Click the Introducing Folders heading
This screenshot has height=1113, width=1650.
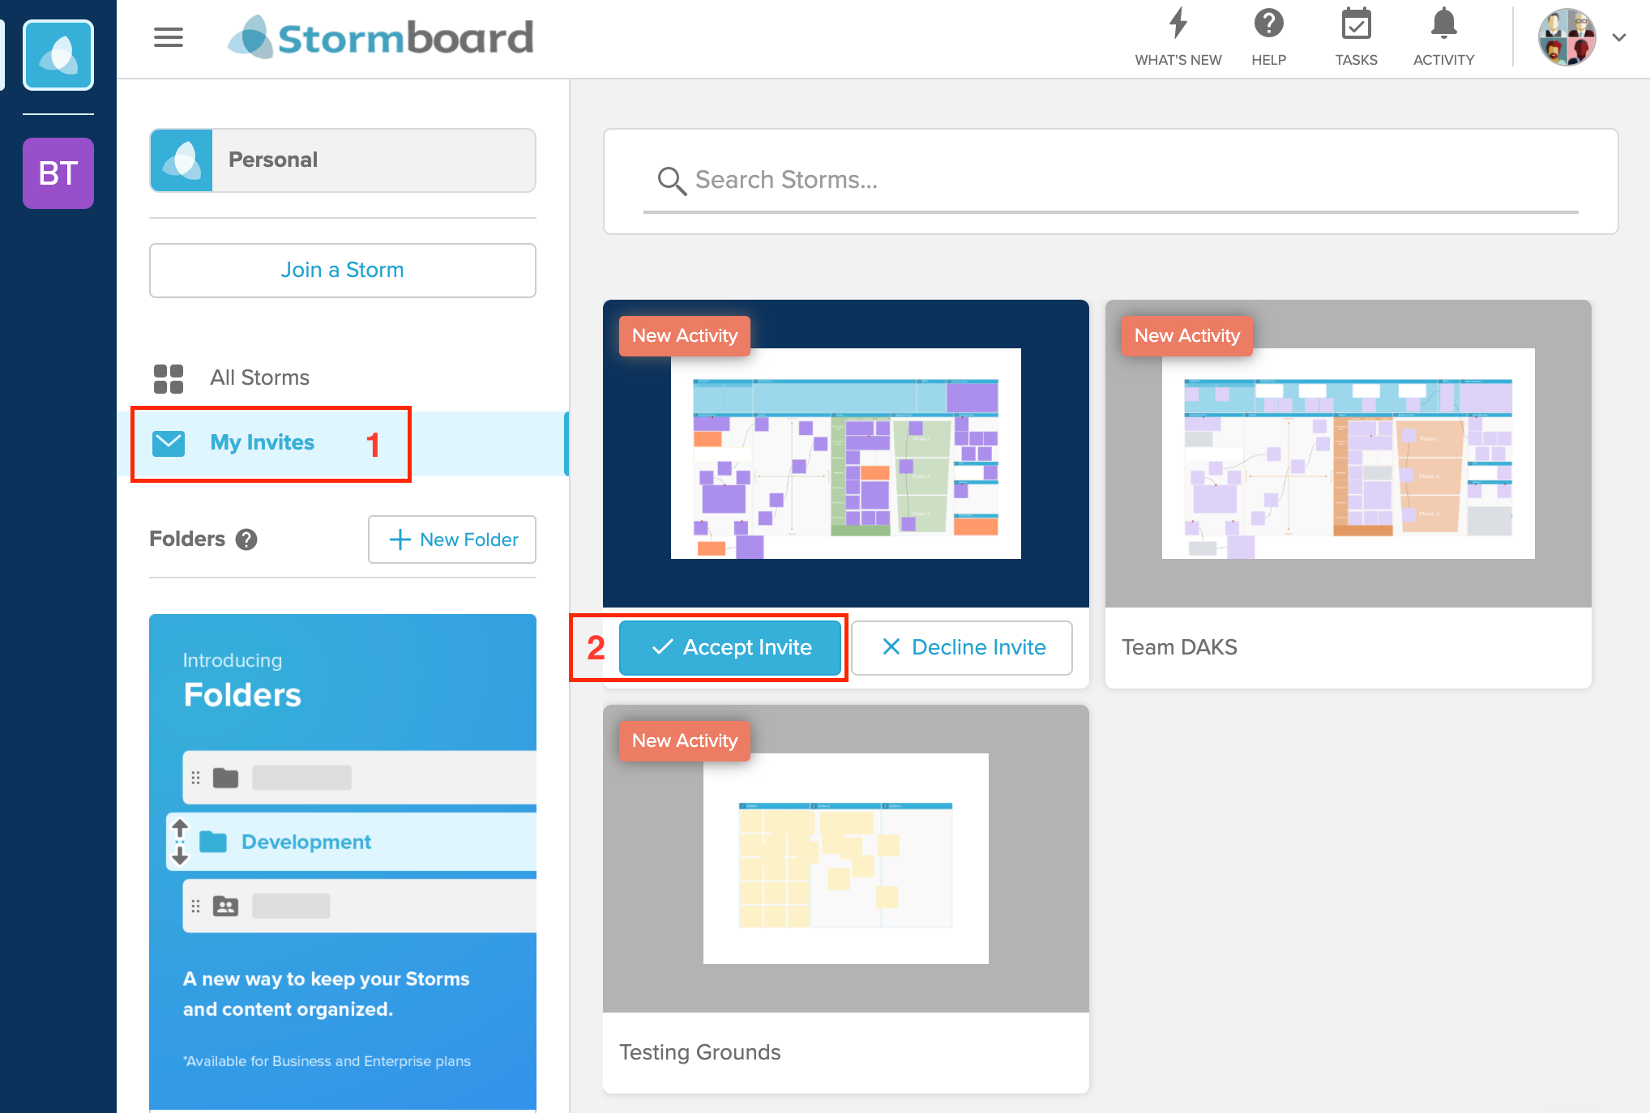click(x=242, y=682)
